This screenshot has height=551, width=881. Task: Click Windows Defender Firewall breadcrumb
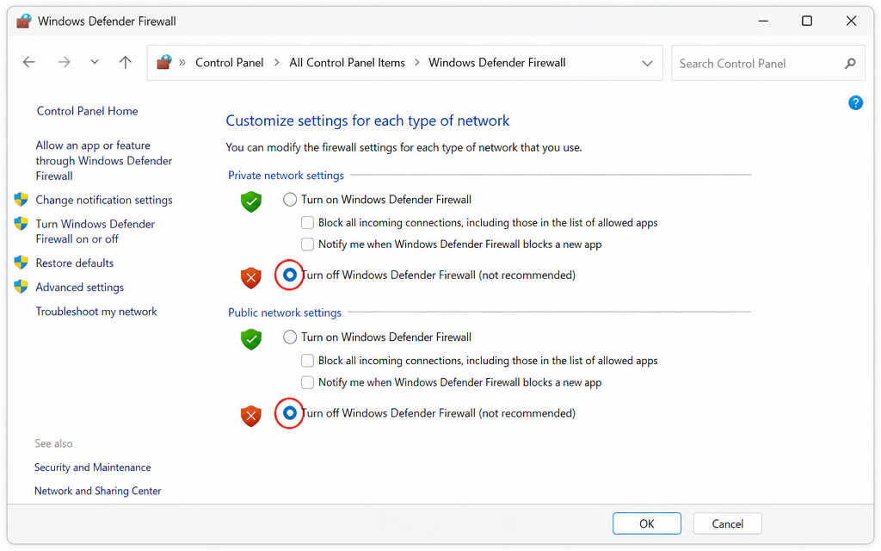point(496,63)
